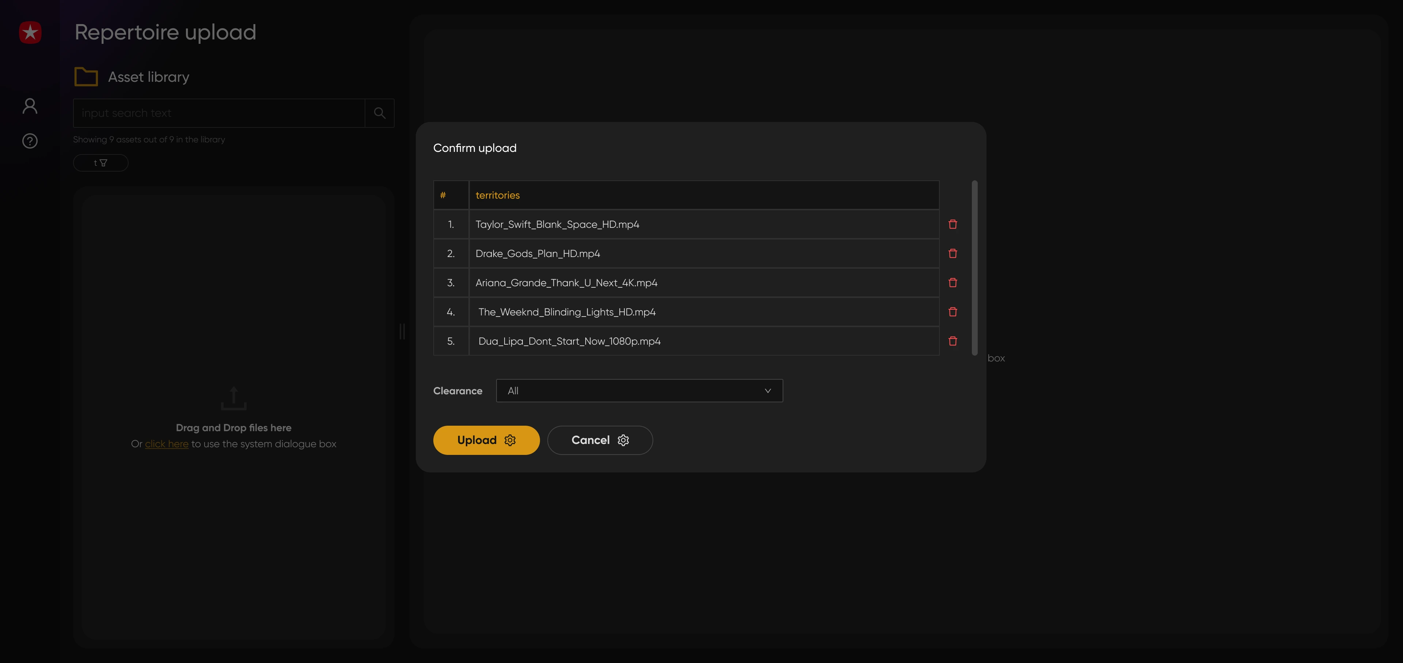This screenshot has width=1403, height=663.
Task: Click the upload arrow icon in drop zone
Action: (x=234, y=398)
